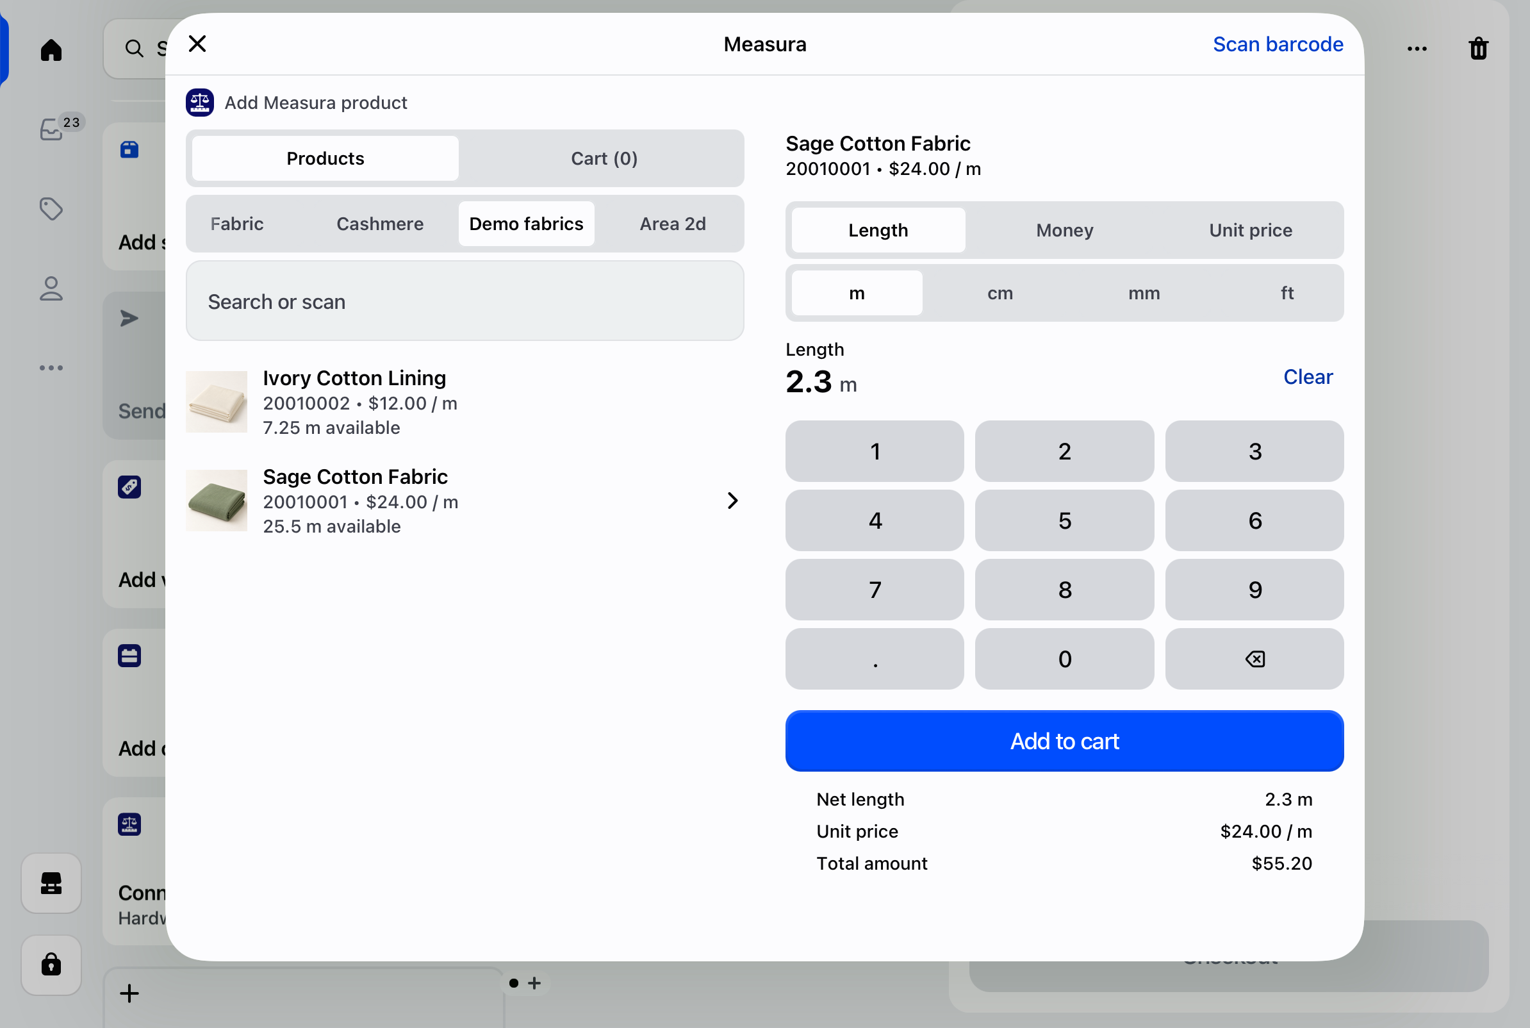Click the background search magnifier icon
The width and height of the screenshot is (1530, 1028).
(x=134, y=49)
